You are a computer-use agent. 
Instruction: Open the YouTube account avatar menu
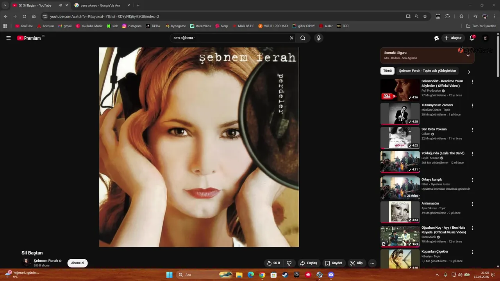[x=485, y=38]
